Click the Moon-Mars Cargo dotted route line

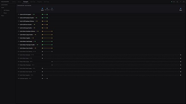pos(116,62)
